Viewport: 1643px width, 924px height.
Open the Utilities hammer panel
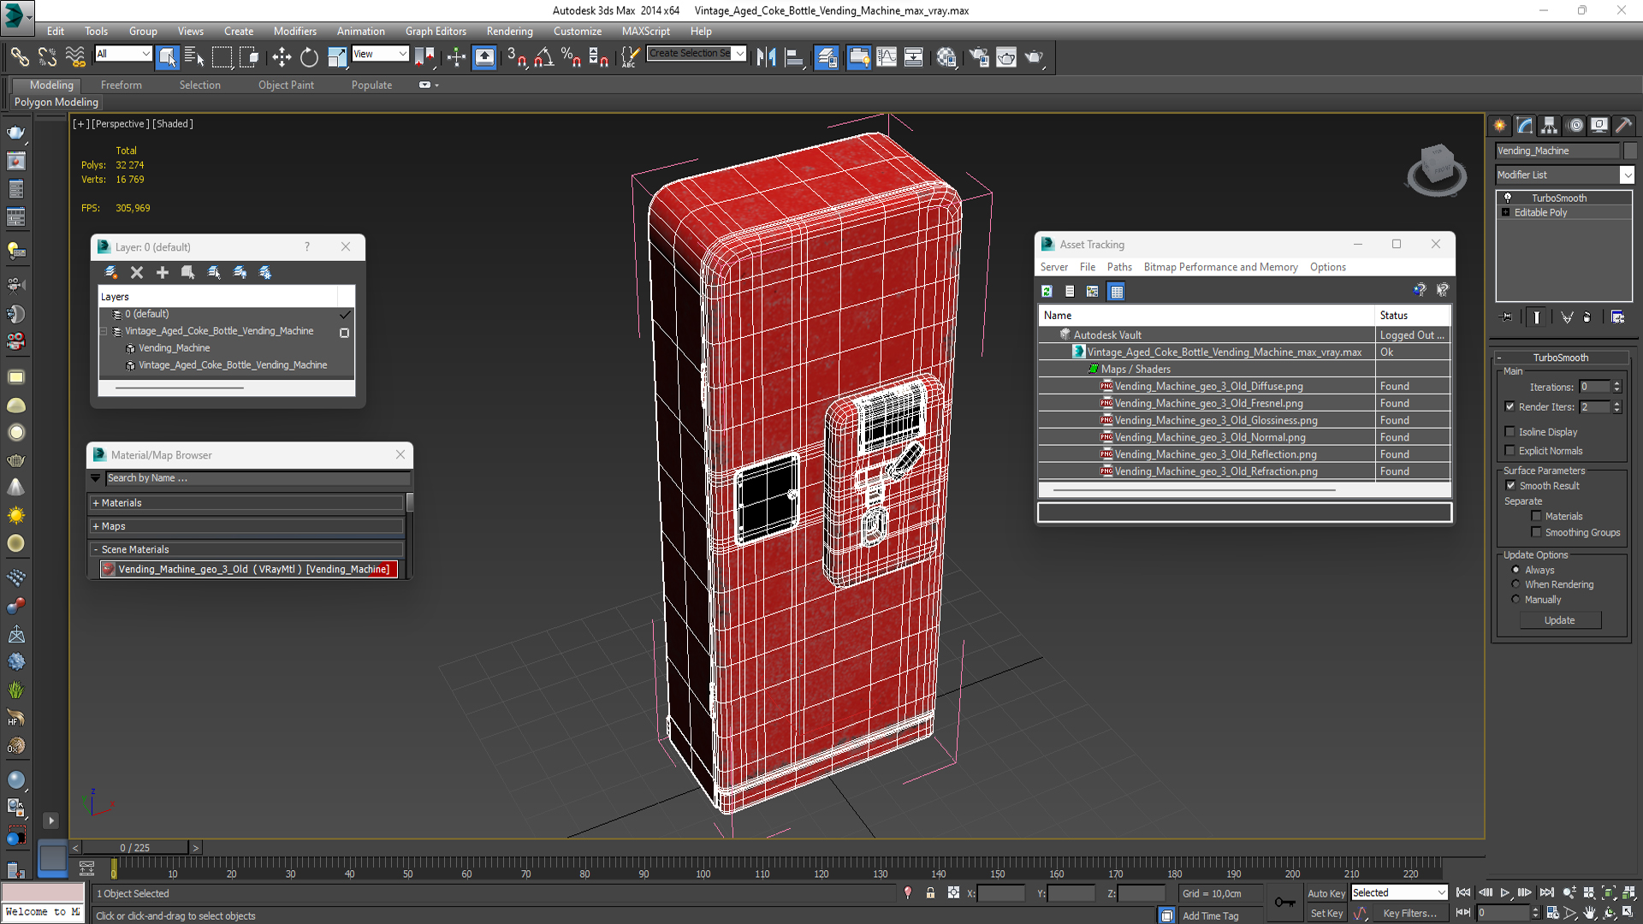pyautogui.click(x=1624, y=126)
